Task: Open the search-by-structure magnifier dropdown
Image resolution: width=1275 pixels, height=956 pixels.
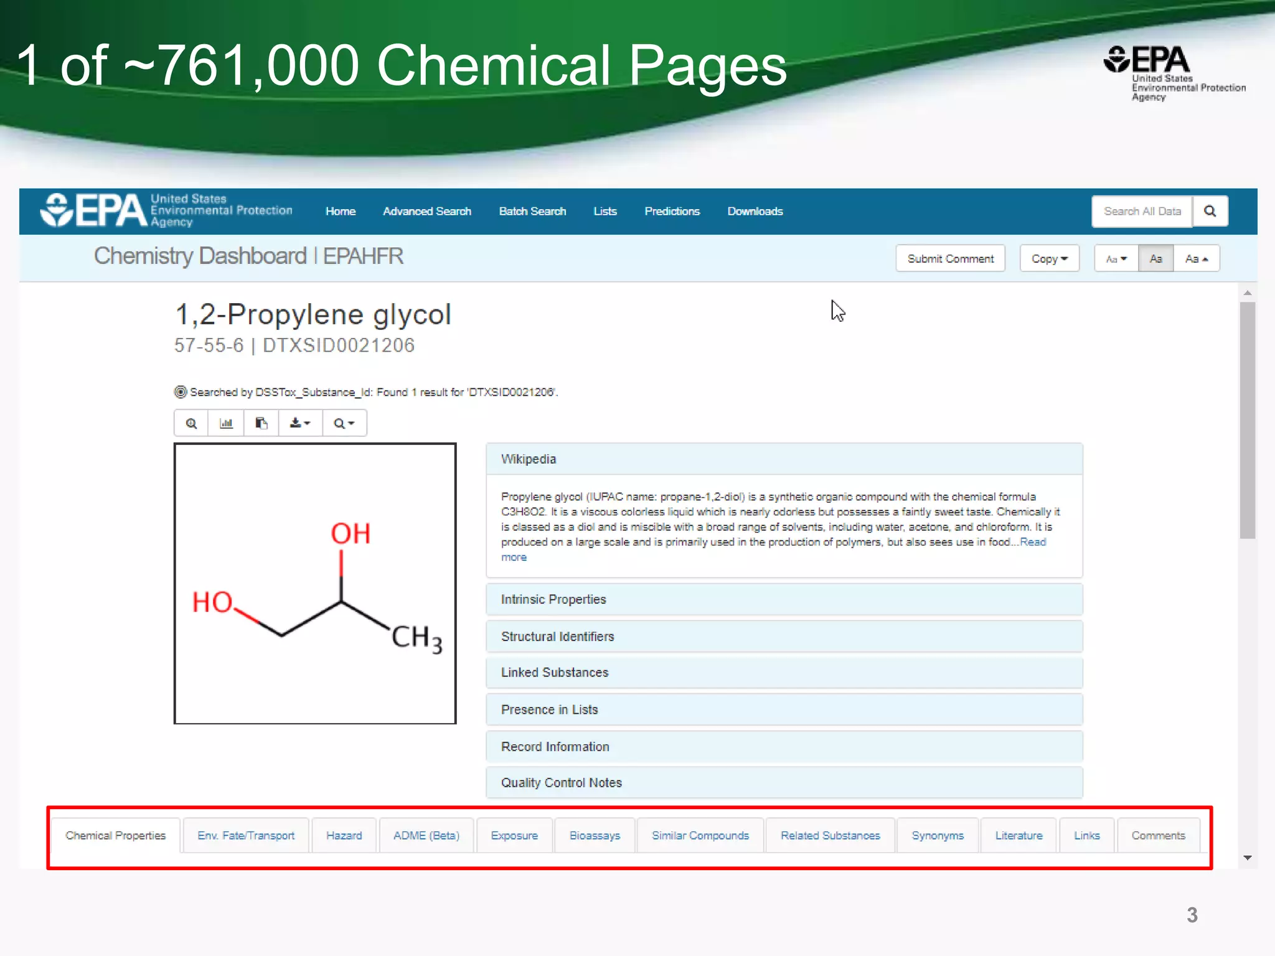Action: (344, 423)
